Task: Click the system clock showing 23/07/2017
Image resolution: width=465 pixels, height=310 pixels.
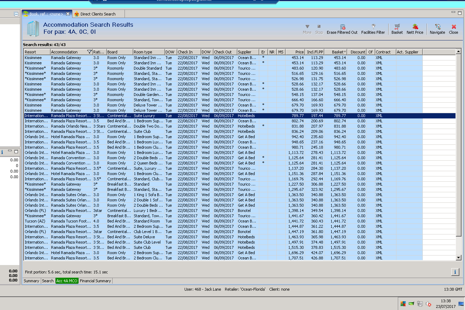Action: pos(446,304)
